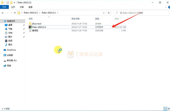The height and width of the screenshot is (111, 170).
Task: Open the help icon
Action: pyautogui.click(x=169, y=7)
